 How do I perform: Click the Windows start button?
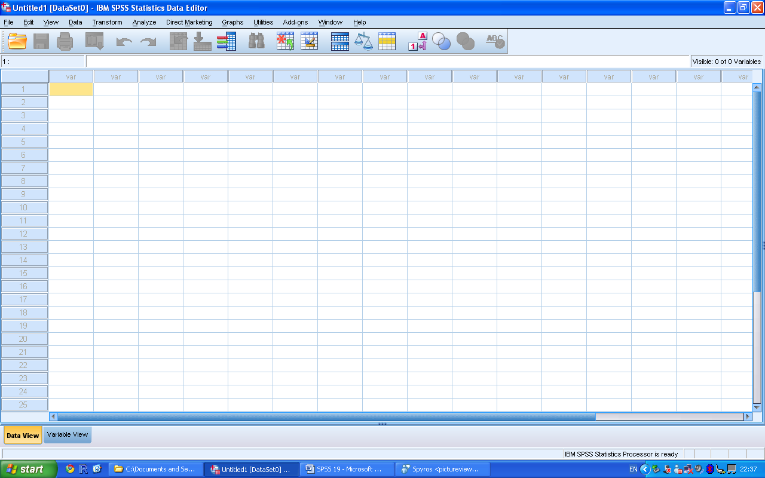(28, 469)
